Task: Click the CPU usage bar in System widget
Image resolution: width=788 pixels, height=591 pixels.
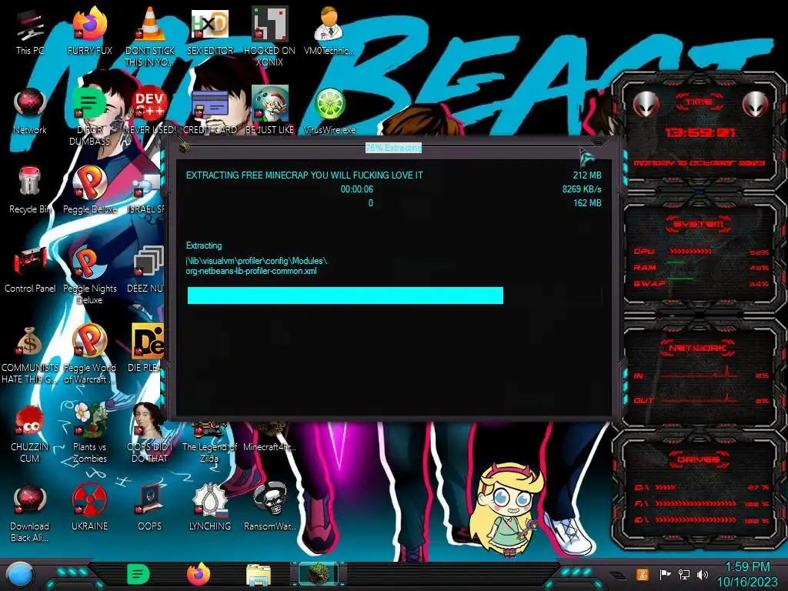Action: 690,251
